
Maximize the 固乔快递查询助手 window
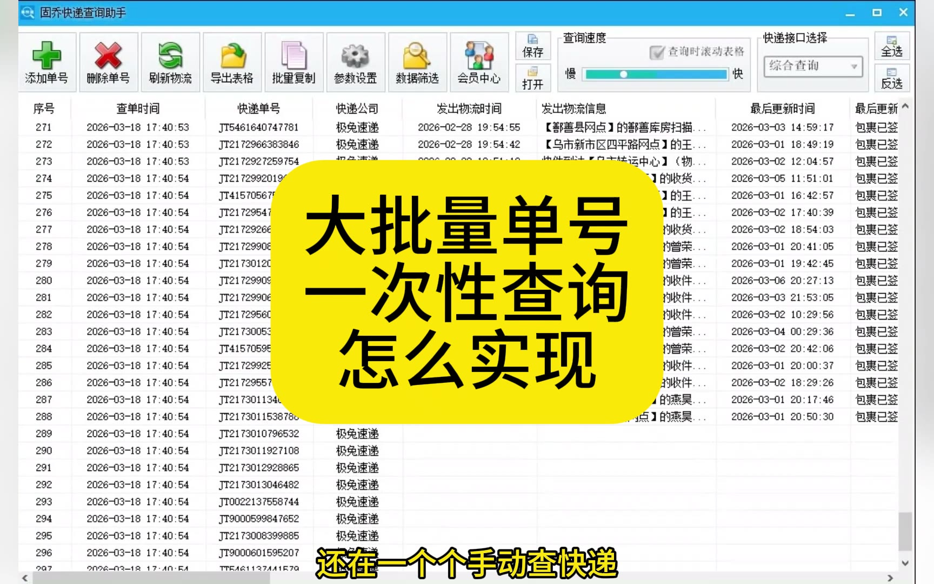pyautogui.click(x=877, y=12)
